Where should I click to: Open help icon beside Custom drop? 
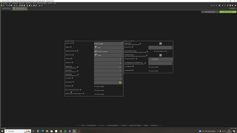tap(140, 44)
